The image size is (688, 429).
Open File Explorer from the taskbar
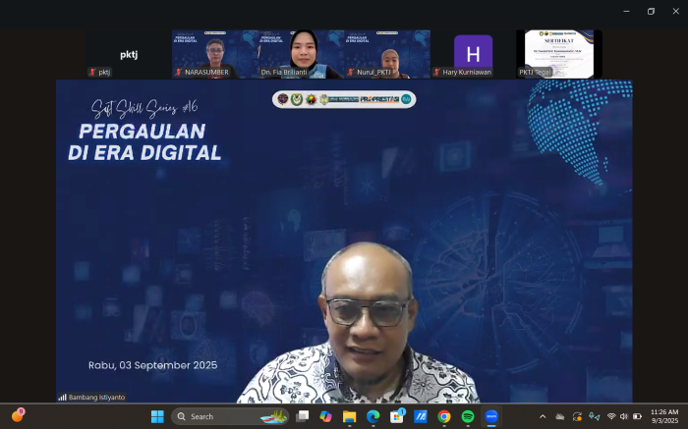[349, 416]
